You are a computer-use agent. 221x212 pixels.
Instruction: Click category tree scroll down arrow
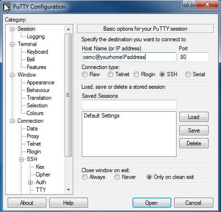point(68,190)
